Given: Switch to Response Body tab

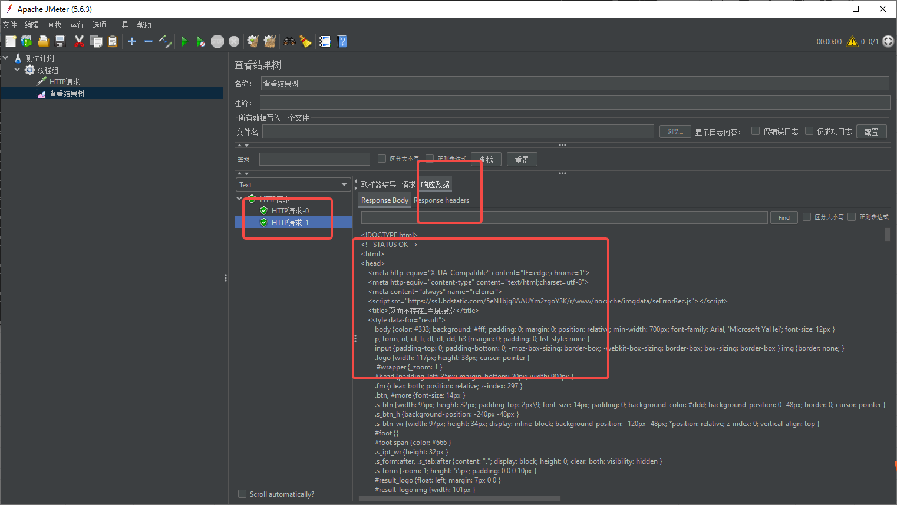Looking at the screenshot, I should click(385, 200).
